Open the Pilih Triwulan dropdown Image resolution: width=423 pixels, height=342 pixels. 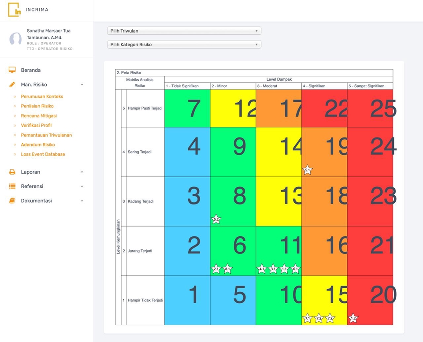point(184,31)
